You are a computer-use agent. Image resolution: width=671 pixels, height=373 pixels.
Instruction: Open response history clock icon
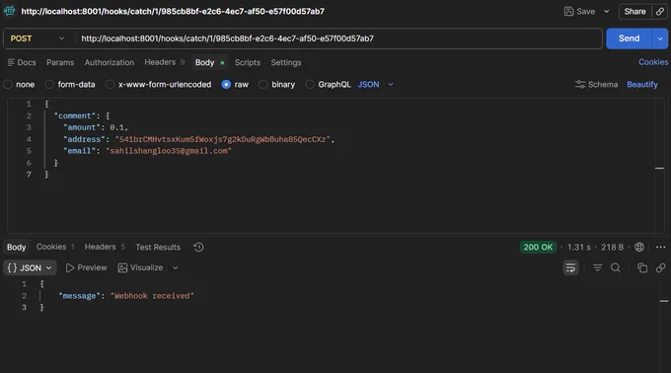(x=198, y=247)
